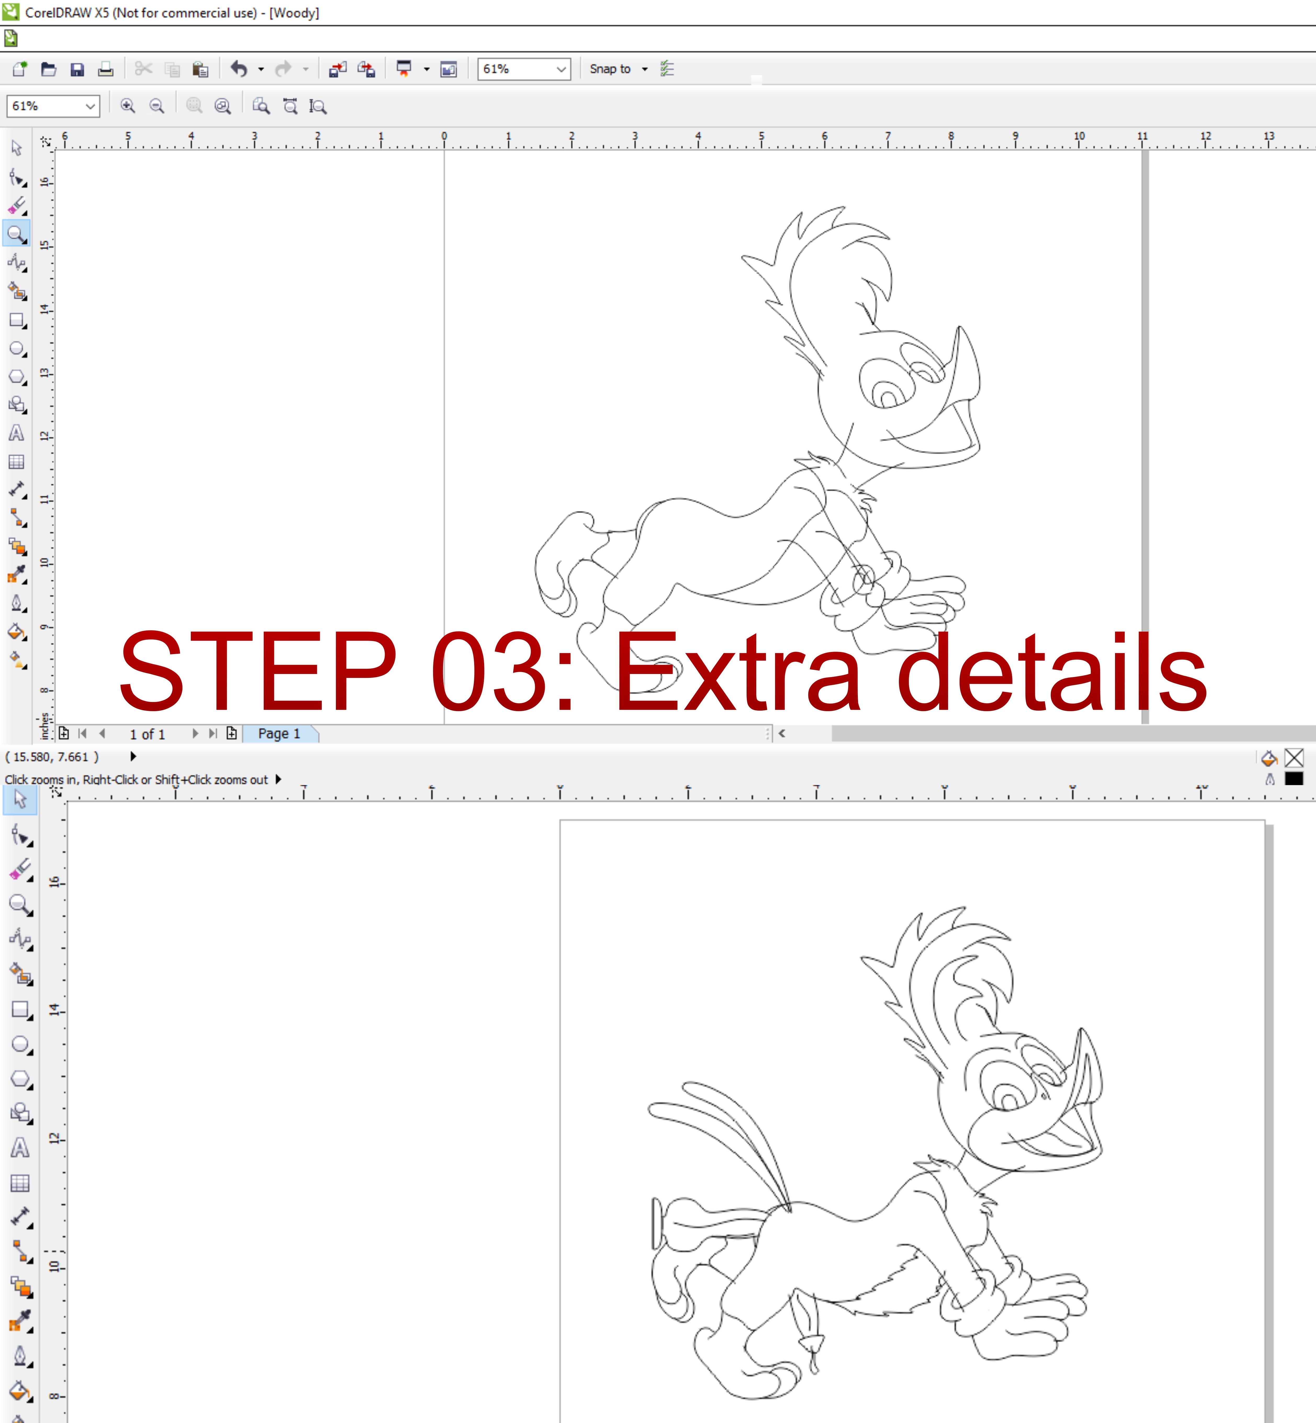Viewport: 1316px width, 1423px height.
Task: Click the Undo arrow icon
Action: click(x=239, y=69)
